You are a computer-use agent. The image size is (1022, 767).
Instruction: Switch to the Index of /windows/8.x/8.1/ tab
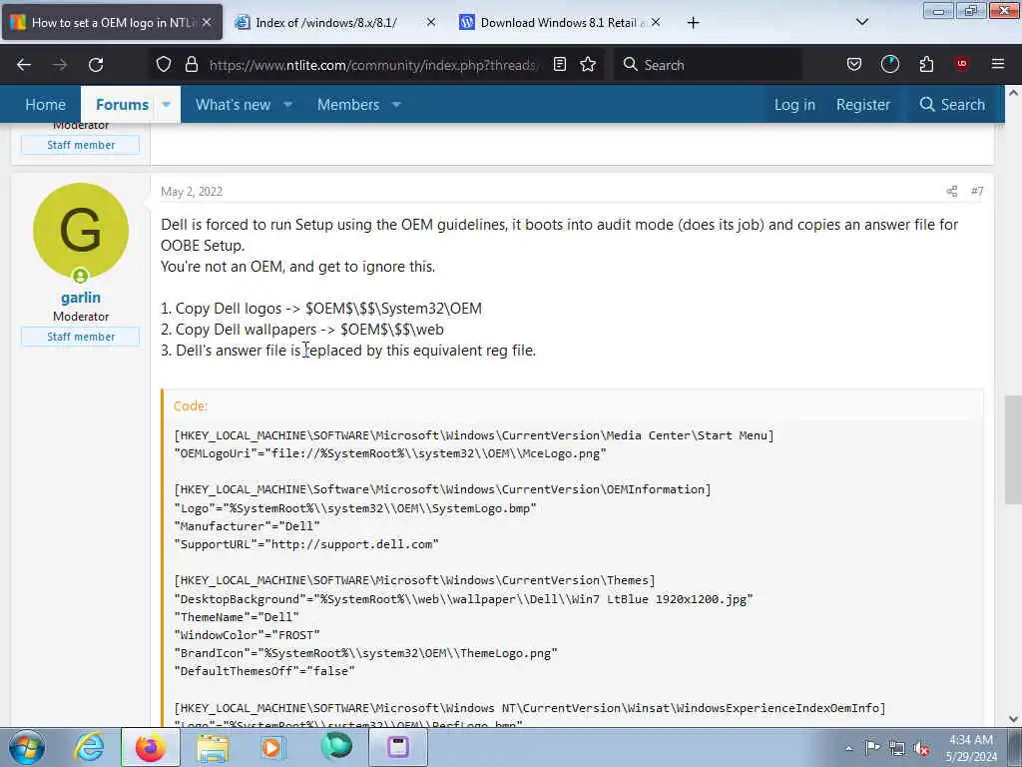click(x=326, y=22)
